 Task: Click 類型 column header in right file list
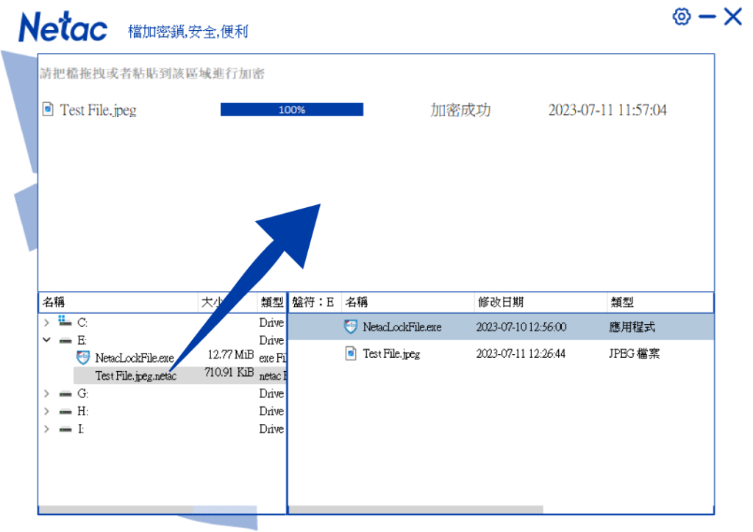coord(660,302)
